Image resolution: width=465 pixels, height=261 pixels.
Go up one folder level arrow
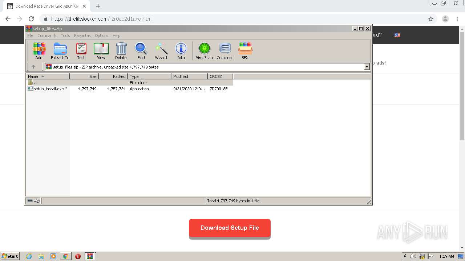(x=33, y=67)
